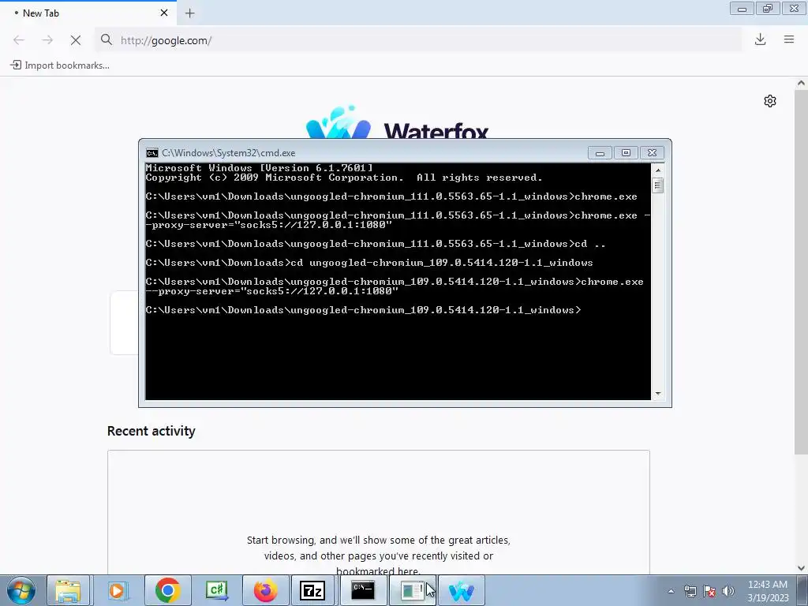Minimize the cmd.exe window
This screenshot has width=808, height=606.
pos(600,153)
